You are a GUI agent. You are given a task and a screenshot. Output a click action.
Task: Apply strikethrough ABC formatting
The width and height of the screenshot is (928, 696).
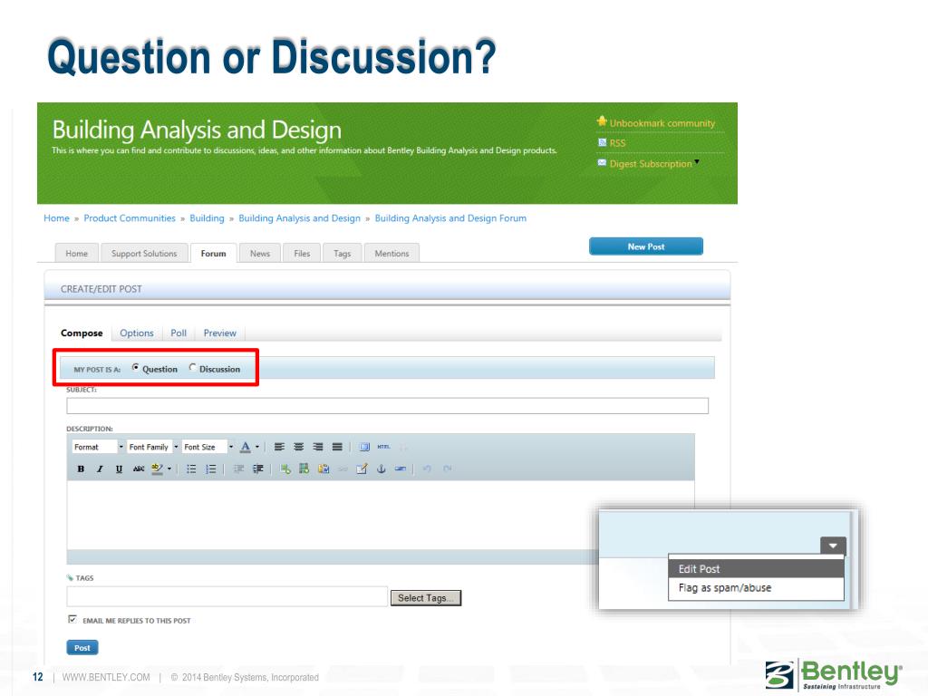(x=139, y=469)
